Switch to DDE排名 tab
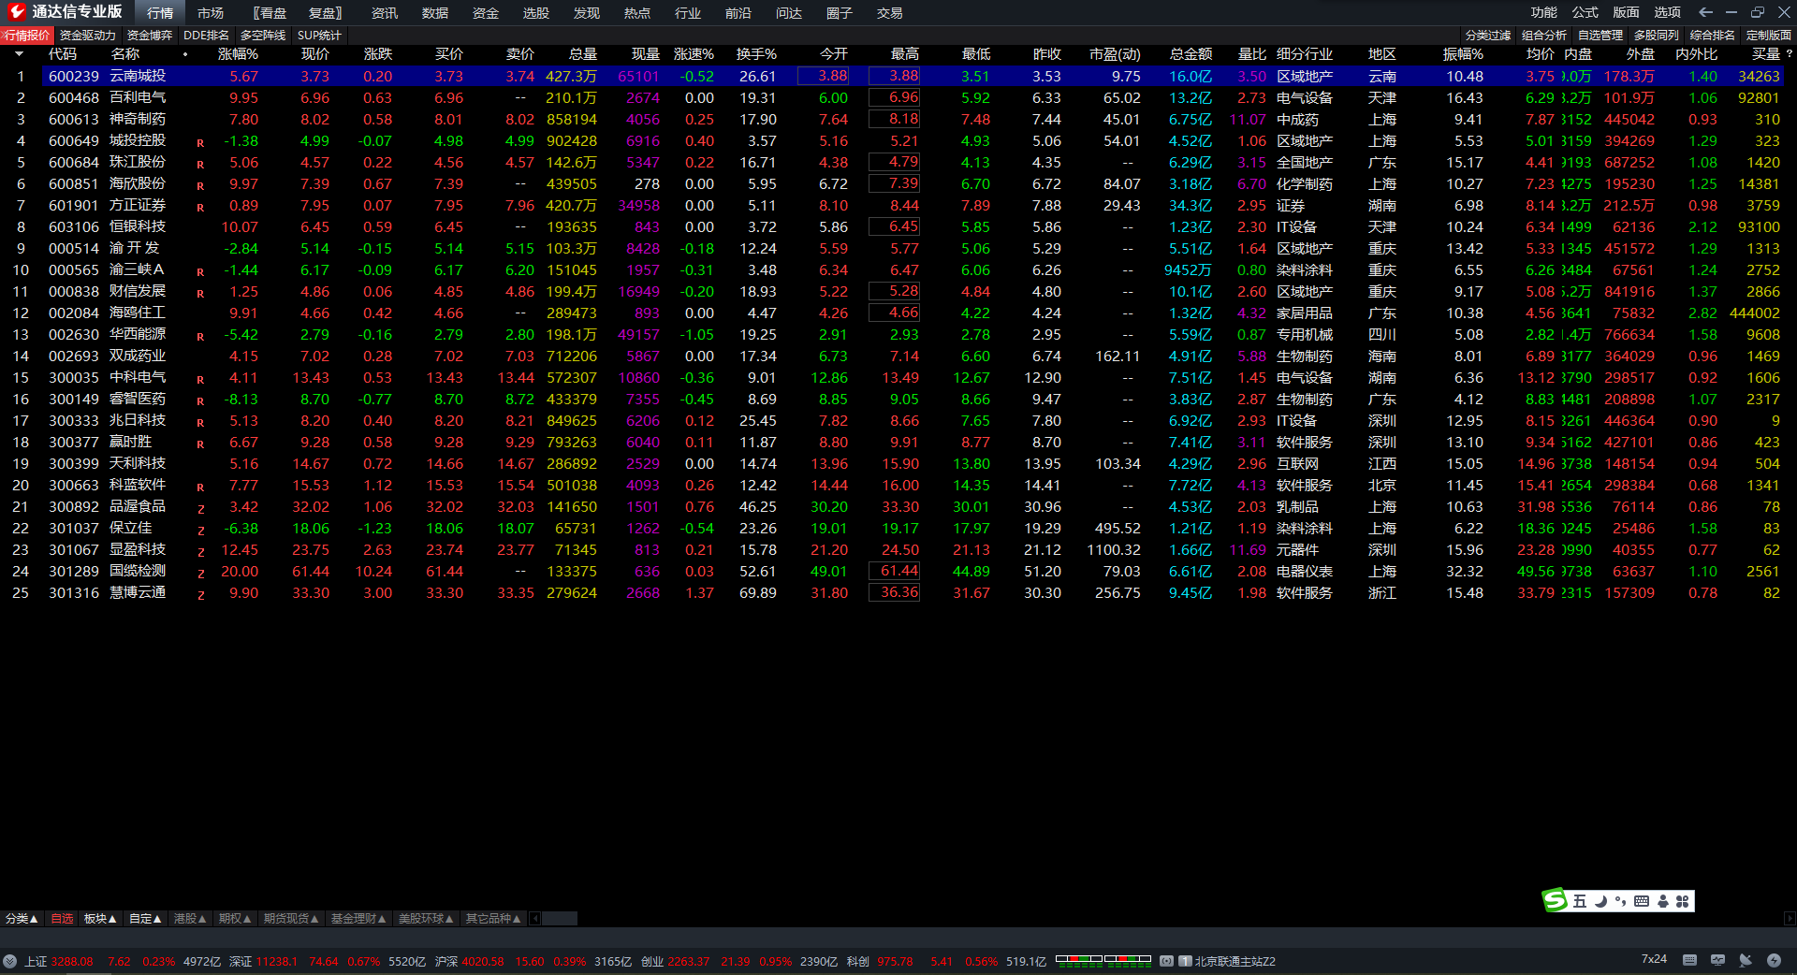The image size is (1797, 975). coord(206,35)
